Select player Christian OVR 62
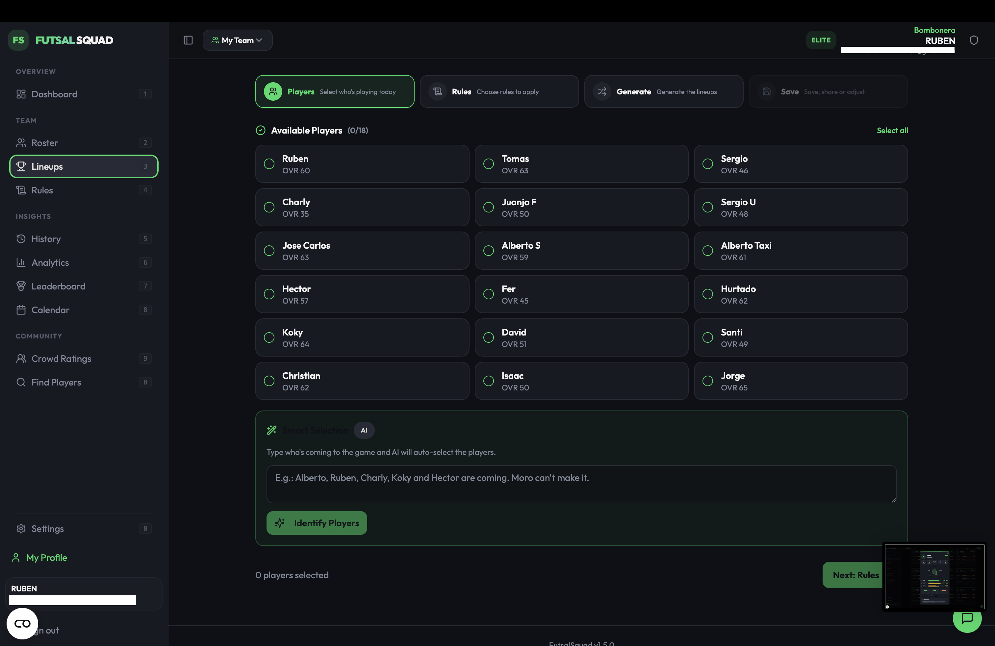995x646 pixels. 362,381
